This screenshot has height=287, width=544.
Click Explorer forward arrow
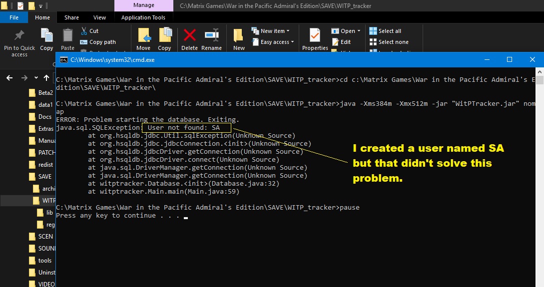(24, 78)
